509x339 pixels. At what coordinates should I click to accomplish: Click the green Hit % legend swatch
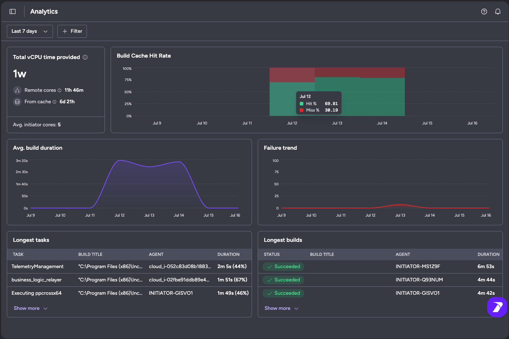[x=301, y=104]
